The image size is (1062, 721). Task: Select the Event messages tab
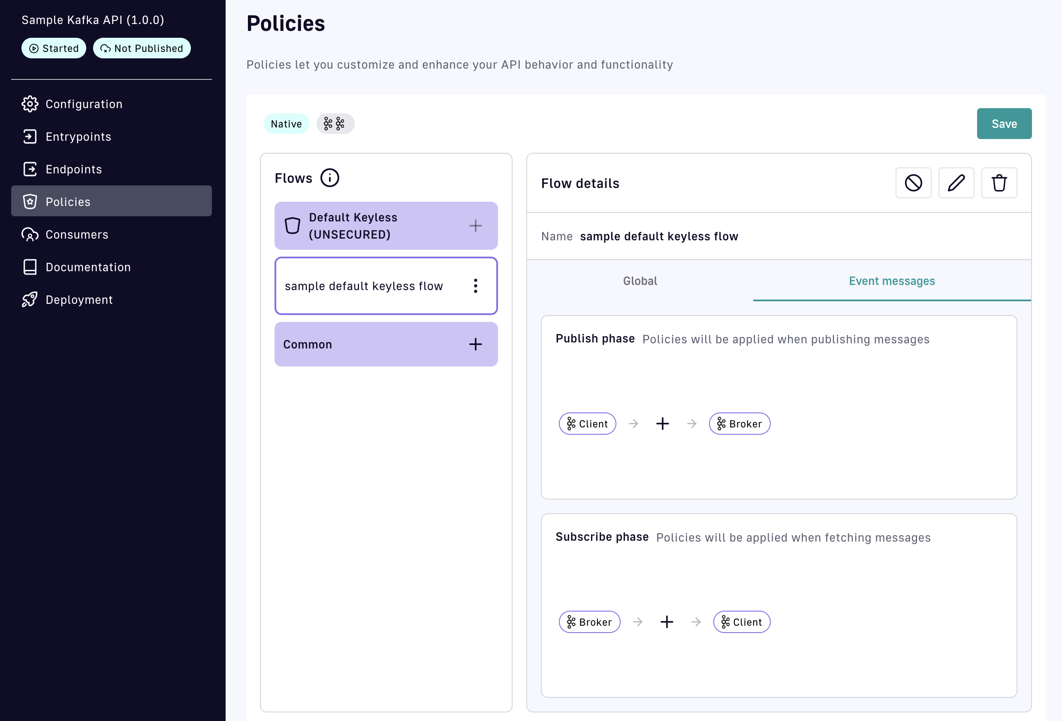coord(892,281)
